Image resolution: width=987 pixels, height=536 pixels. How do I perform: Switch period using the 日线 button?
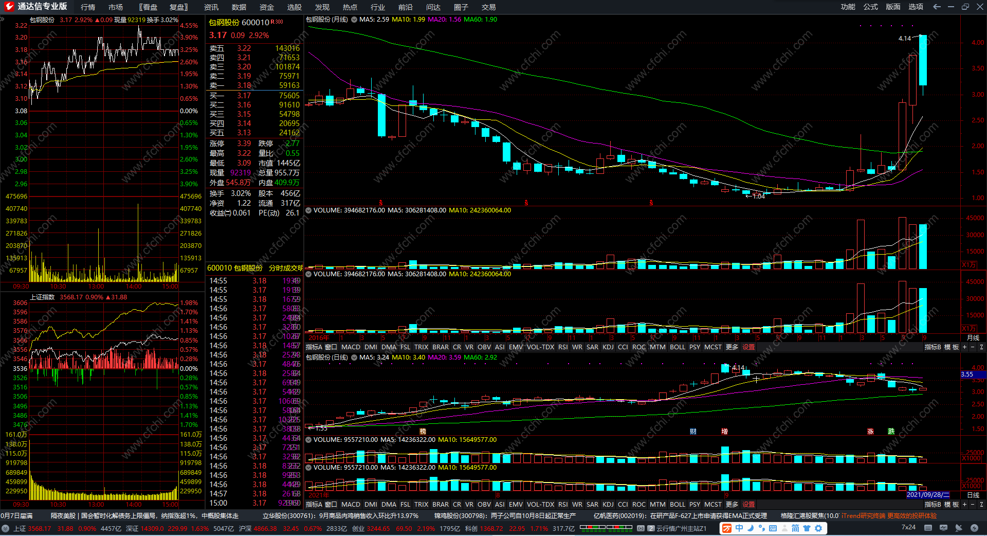coord(973,495)
